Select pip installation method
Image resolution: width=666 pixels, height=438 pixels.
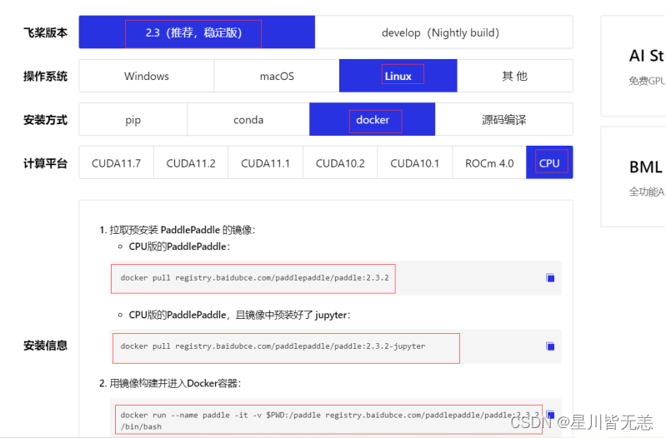(133, 120)
